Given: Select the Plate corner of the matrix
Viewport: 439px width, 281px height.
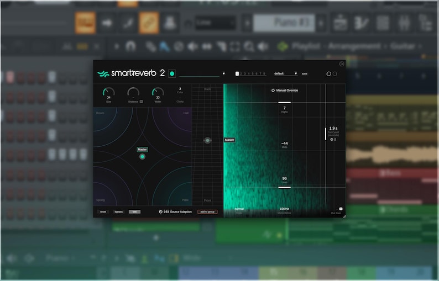Looking at the screenshot, I should coord(185,200).
